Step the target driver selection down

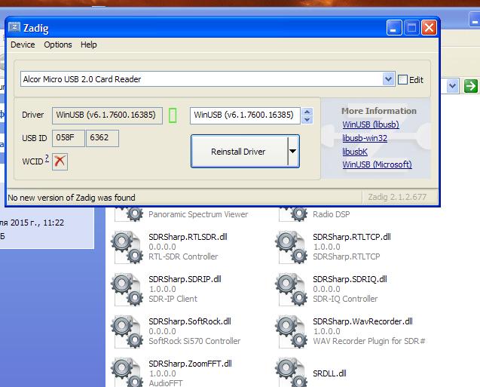(x=307, y=119)
